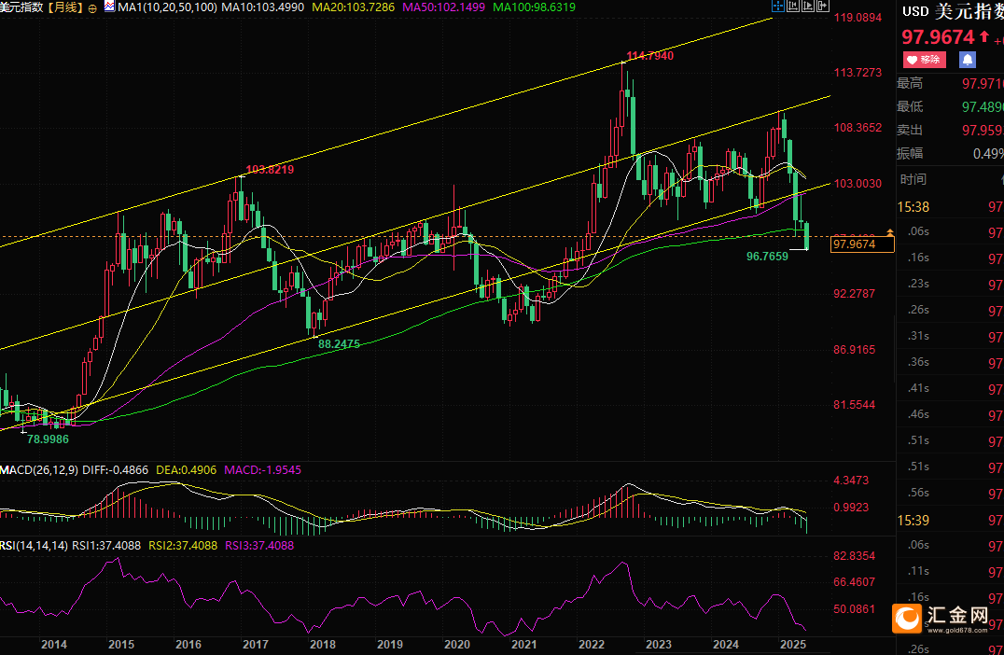
Task: Click the 最低 row label
Action: tap(910, 107)
